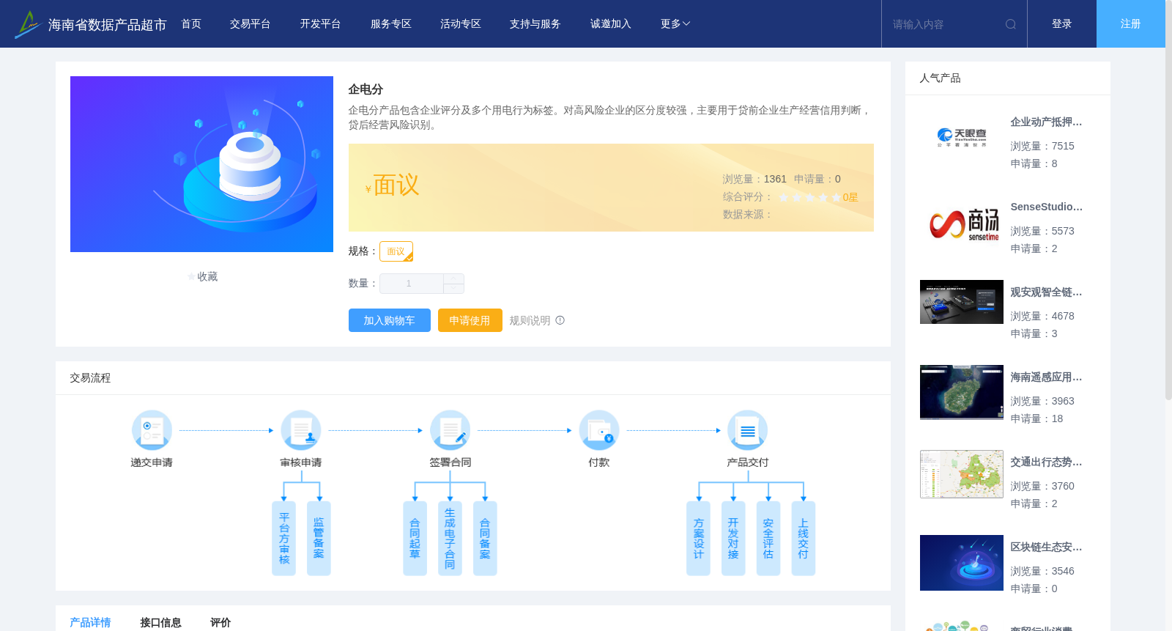Image resolution: width=1172 pixels, height=631 pixels.
Task: Click the 上线交付 sub-step box
Action: pos(804,539)
